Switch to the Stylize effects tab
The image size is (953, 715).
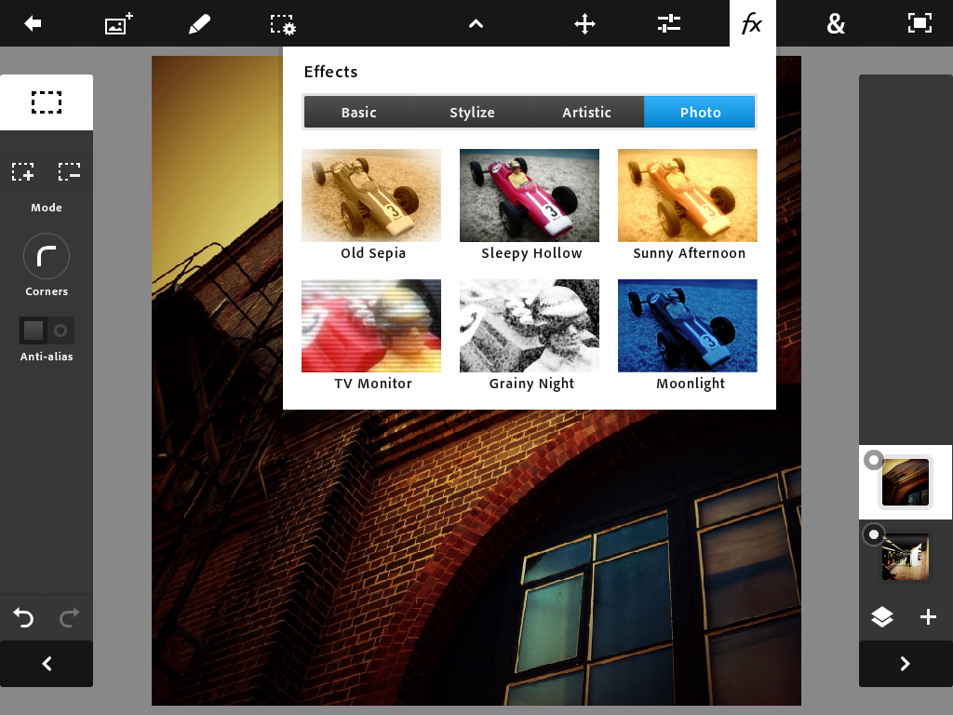click(x=472, y=113)
